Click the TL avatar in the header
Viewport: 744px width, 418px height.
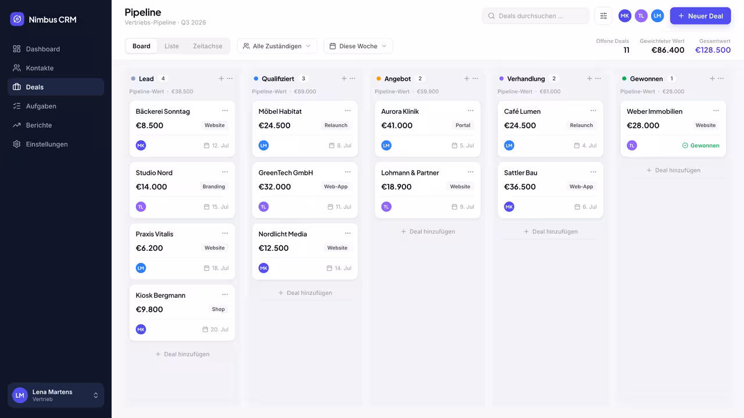pyautogui.click(x=641, y=16)
